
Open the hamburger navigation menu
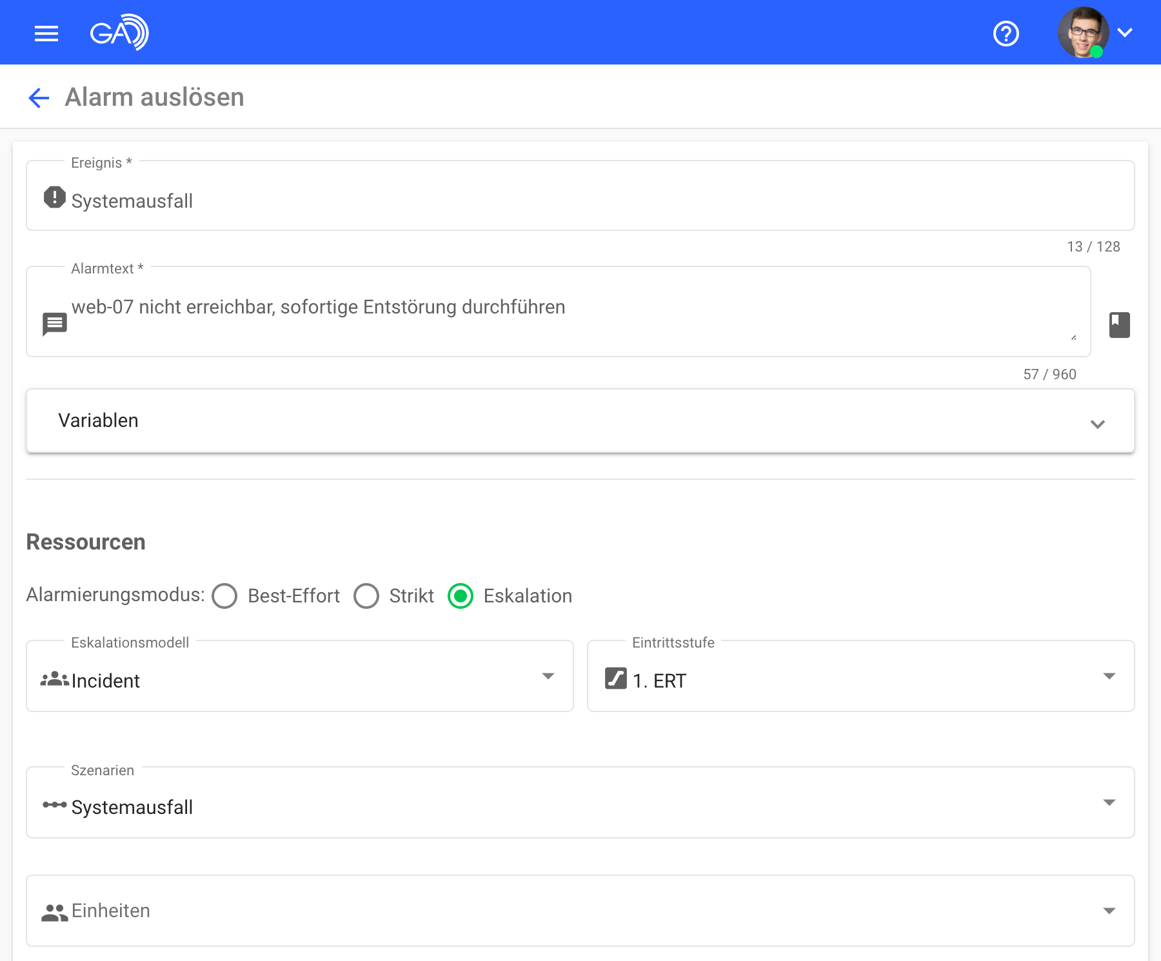point(46,33)
